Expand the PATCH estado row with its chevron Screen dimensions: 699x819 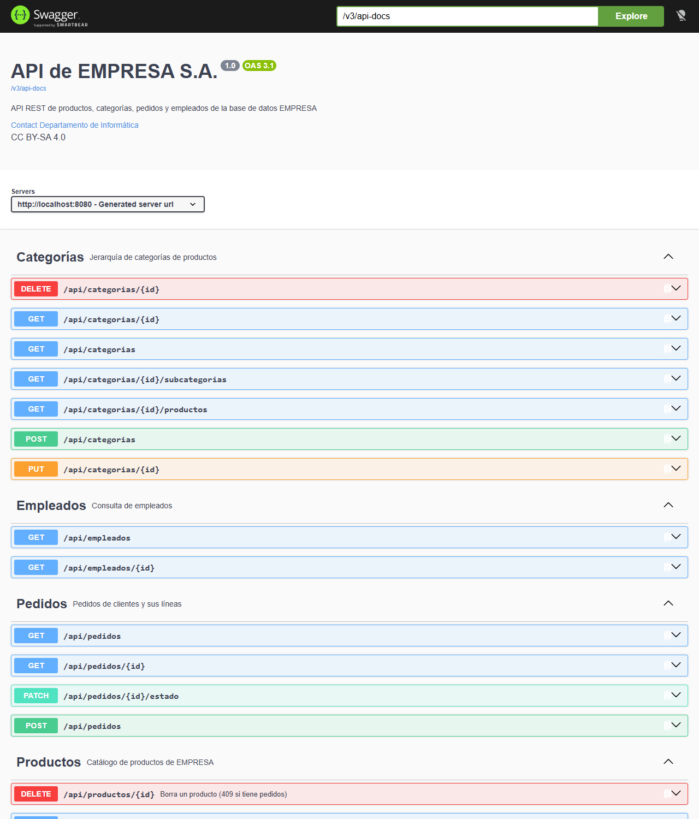[677, 695]
